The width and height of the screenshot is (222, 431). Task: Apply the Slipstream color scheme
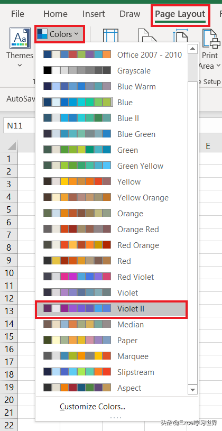click(x=112, y=372)
